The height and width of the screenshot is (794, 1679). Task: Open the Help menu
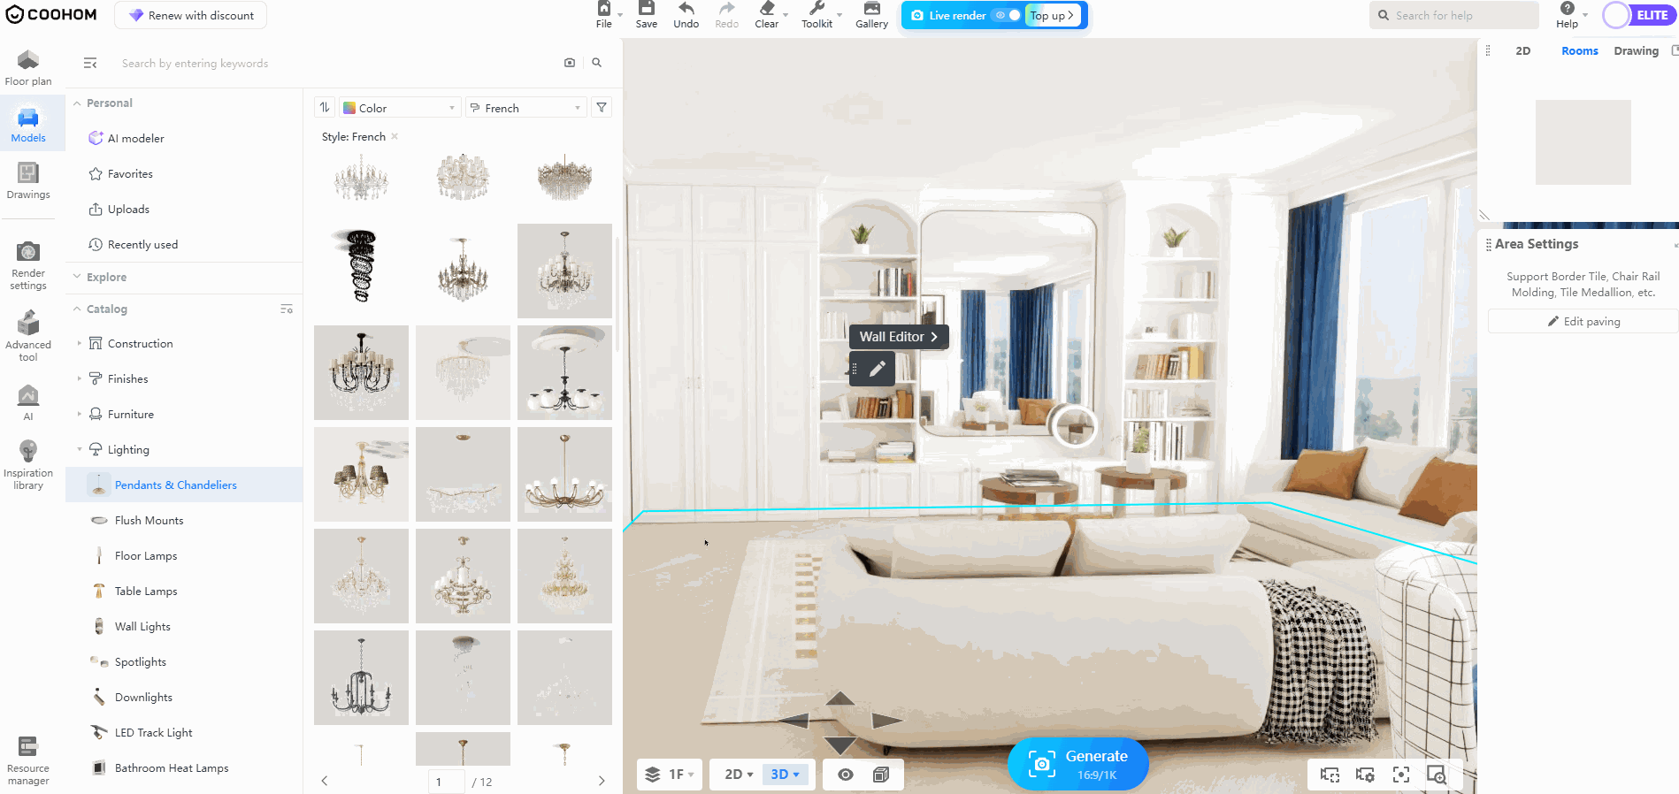[1568, 15]
